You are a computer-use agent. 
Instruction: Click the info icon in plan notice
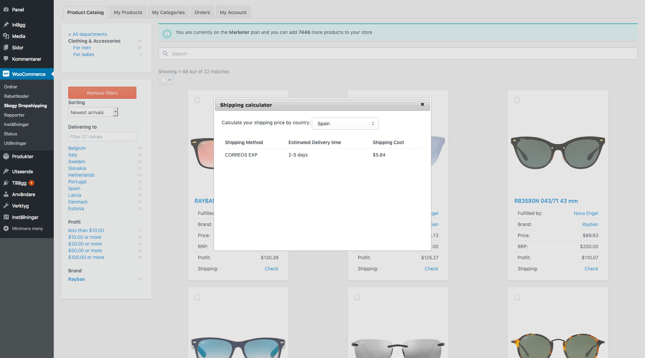point(167,34)
